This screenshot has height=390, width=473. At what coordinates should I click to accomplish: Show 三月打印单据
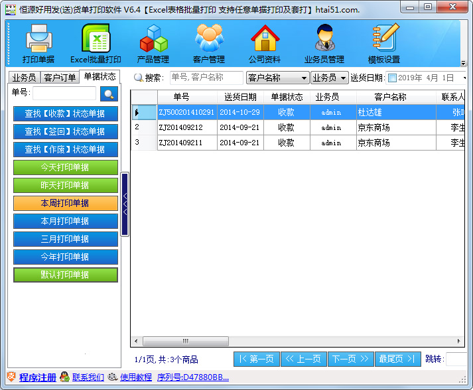pos(66,239)
